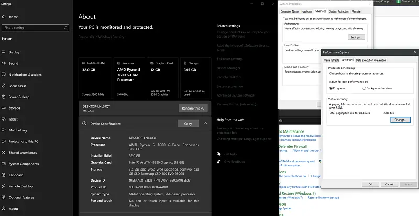The image size is (419, 216).
Task: Click the Remote Desktop sidebar icon
Action: click(4, 186)
